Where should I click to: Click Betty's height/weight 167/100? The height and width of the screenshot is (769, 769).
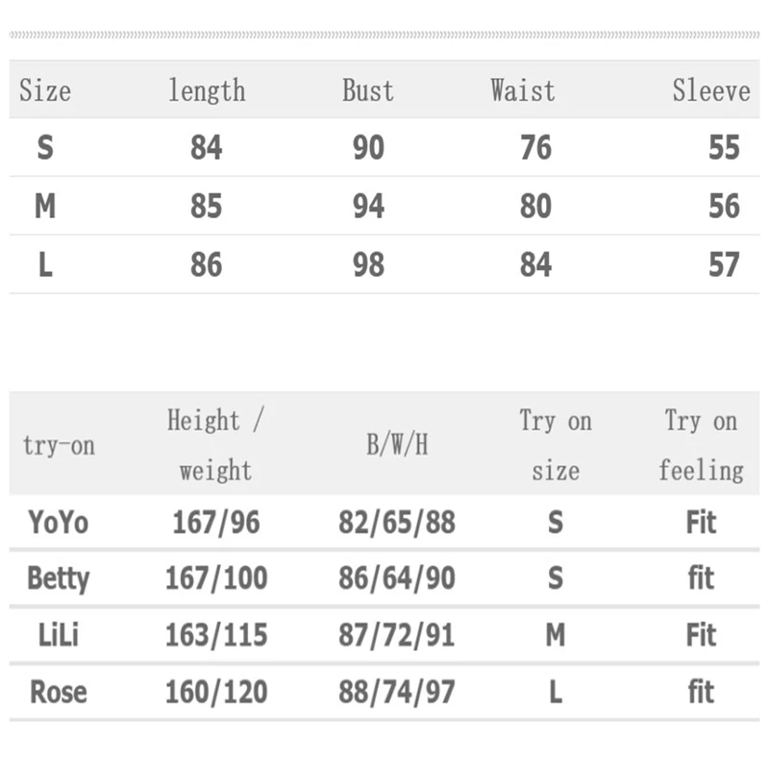pyautogui.click(x=216, y=579)
